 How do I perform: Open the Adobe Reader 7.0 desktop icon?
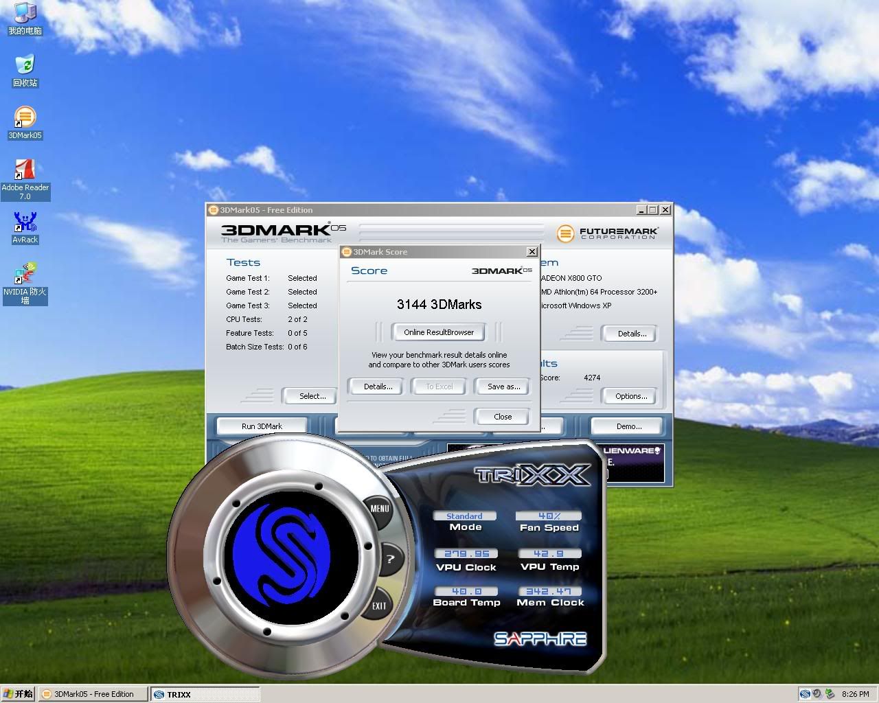[x=25, y=171]
